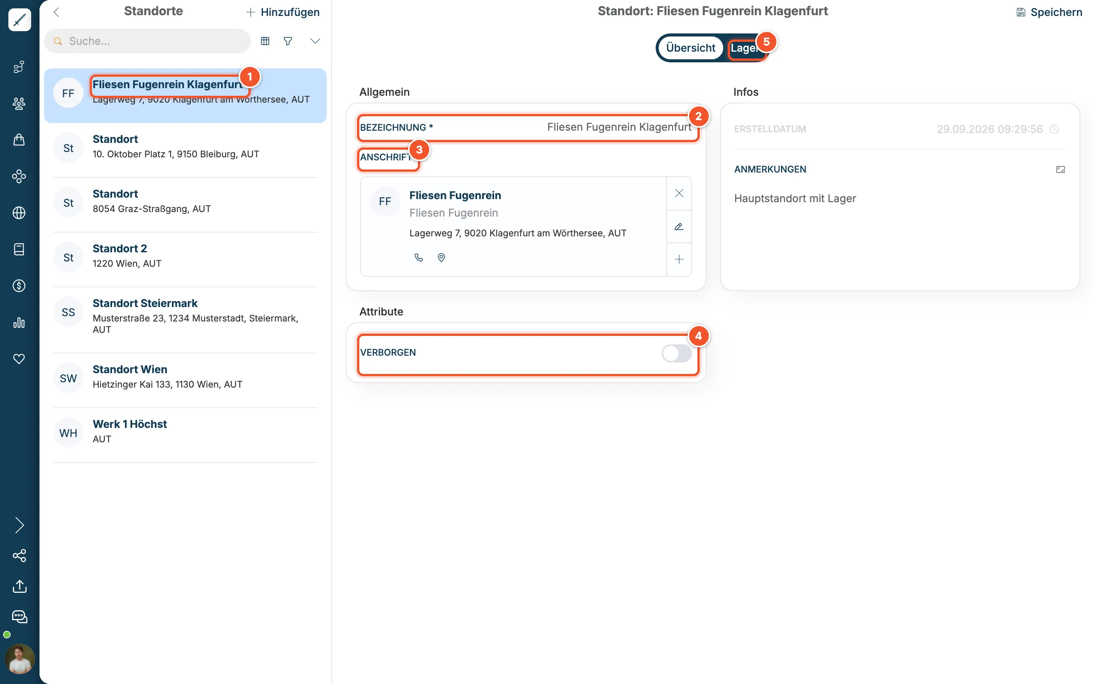Screen dimensions: 1094x684
Task: Focus the Suche search field
Action: 147,41
